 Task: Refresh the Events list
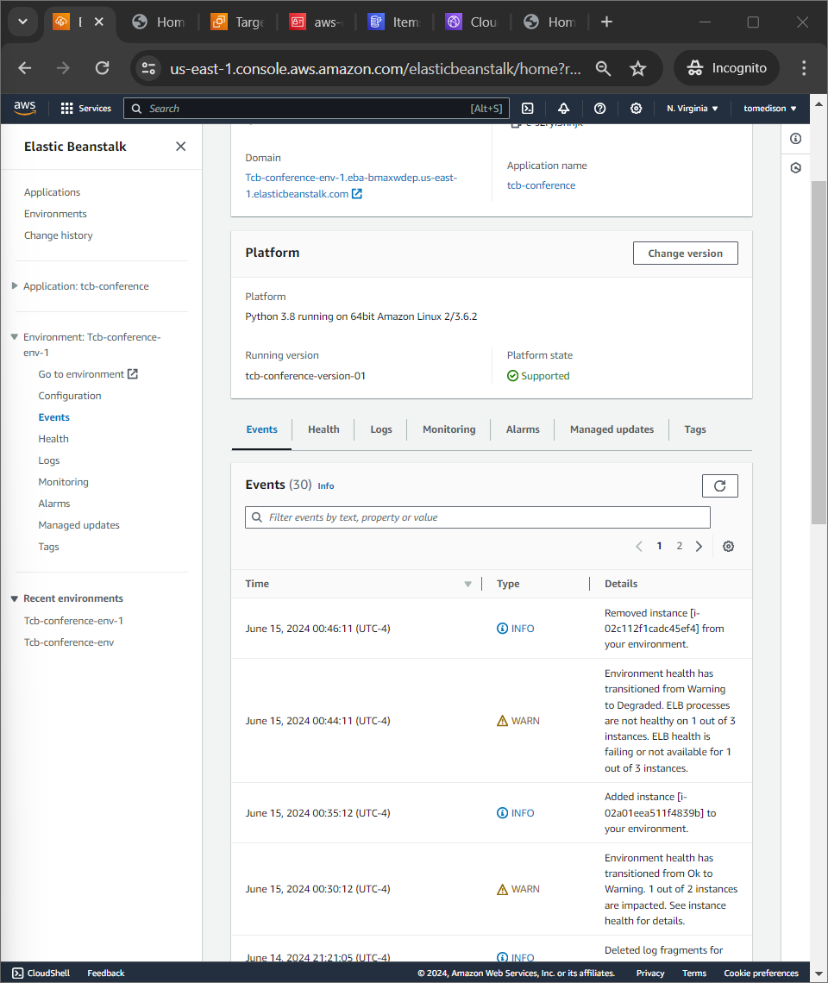(719, 485)
